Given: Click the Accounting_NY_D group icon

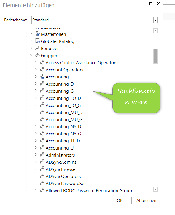Looking at the screenshot, I should coord(42,126).
